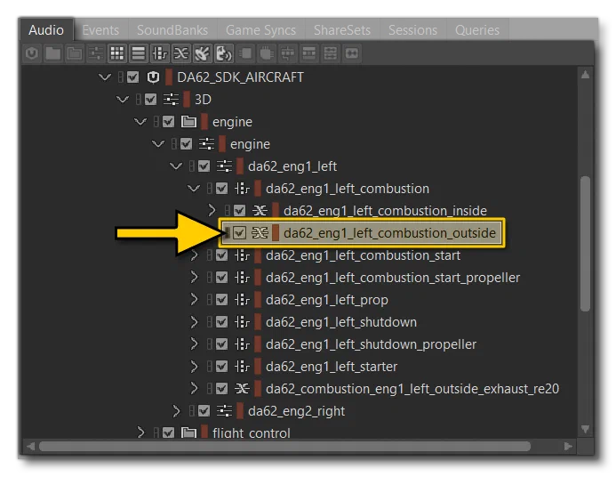Click the Work Unit toolbar icon
The width and height of the screenshot is (616, 477).
click(32, 53)
